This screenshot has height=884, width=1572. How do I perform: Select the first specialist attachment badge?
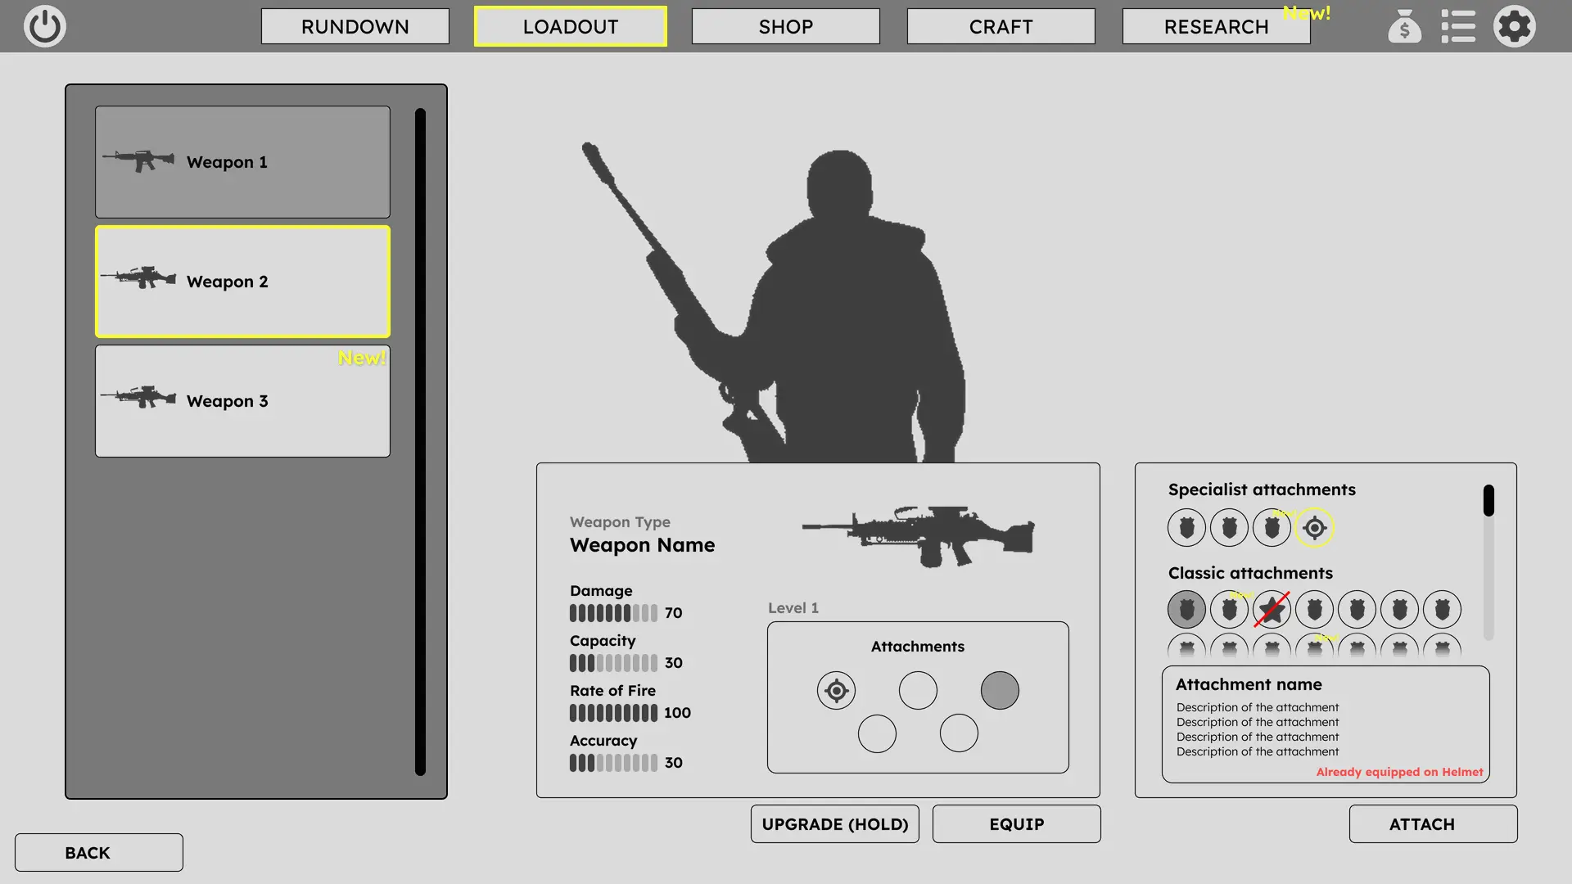click(1186, 528)
